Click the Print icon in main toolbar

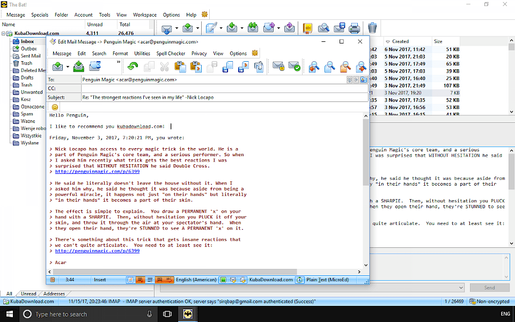click(355, 28)
